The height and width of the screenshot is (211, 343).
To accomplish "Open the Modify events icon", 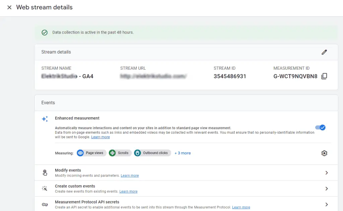I will 45,172.
